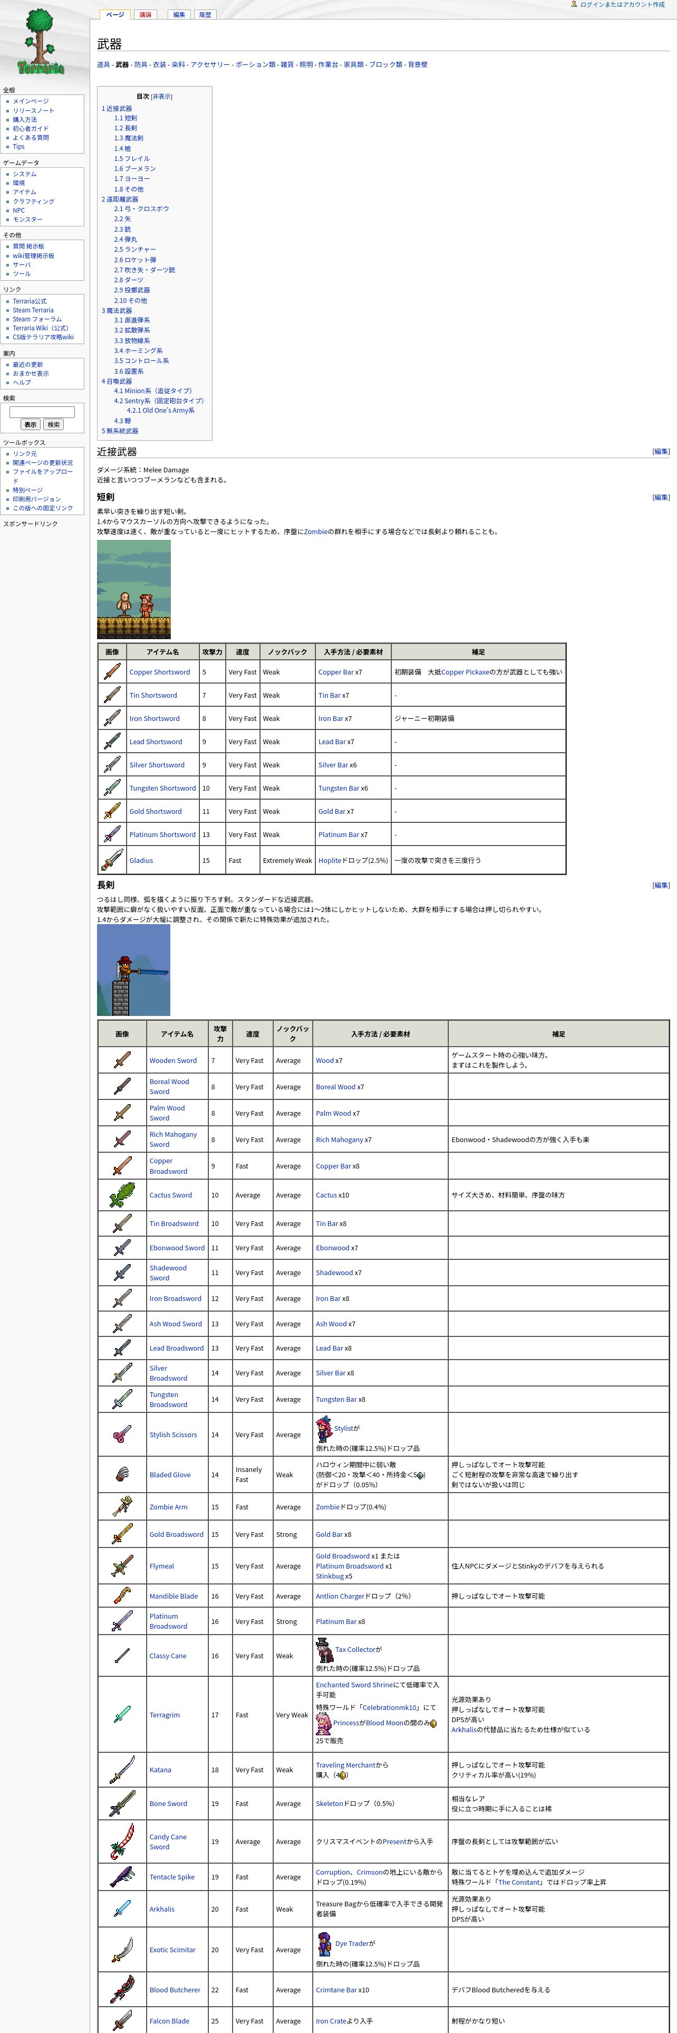This screenshot has width=677, height=2033.
Task: Click the login user icon at top
Action: pos(575,5)
